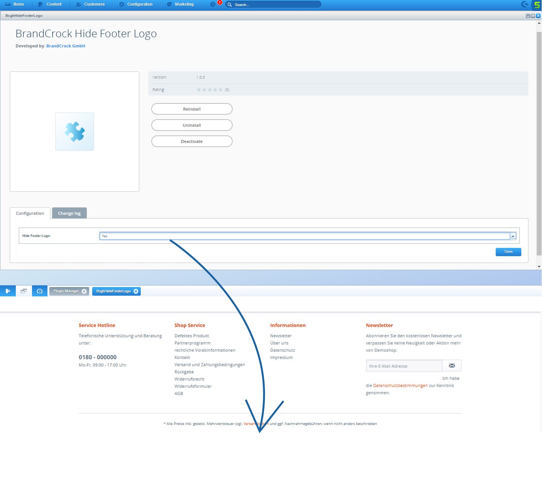Click the window vertical scrollbar
This screenshot has width=542, height=495.
(539, 143)
